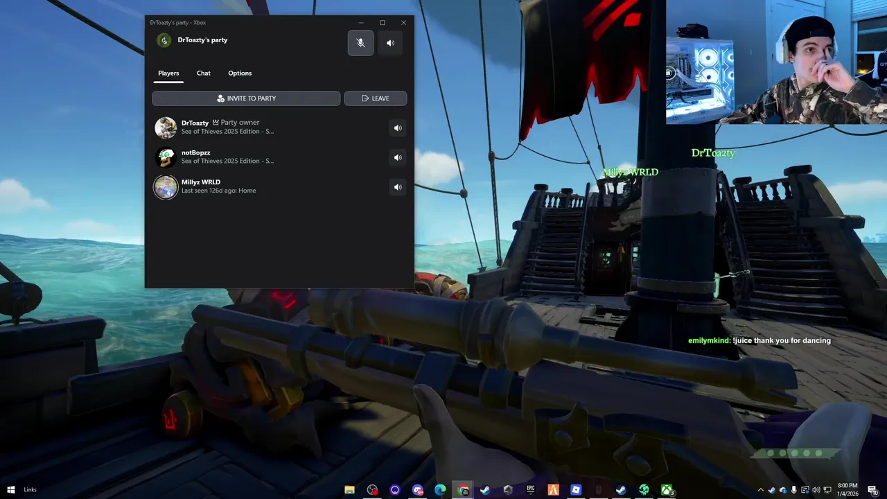
Task: Open Roblox from the taskbar
Action: (576, 489)
